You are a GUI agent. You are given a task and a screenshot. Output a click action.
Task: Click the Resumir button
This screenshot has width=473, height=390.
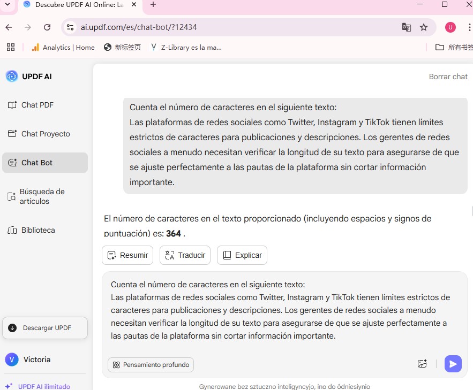tap(127, 255)
